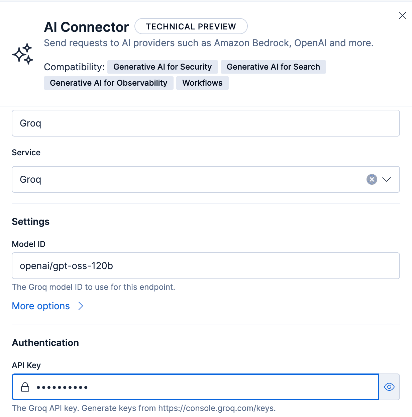The width and height of the screenshot is (412, 417).
Task: Select the Generative AI for Search badge
Action: 273,67
